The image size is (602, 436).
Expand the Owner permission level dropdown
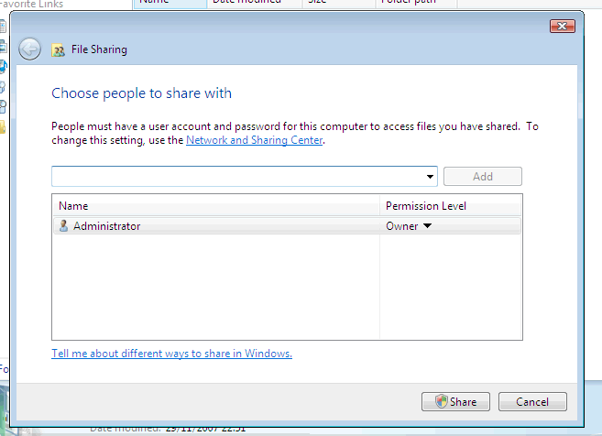427,226
